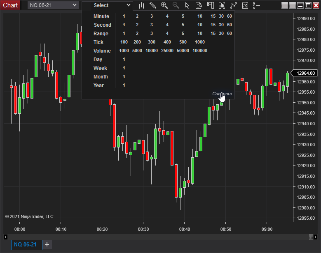Image resolution: width=321 pixels, height=253 pixels.
Task: Select 5 in the Second row
Action: tap(183, 25)
